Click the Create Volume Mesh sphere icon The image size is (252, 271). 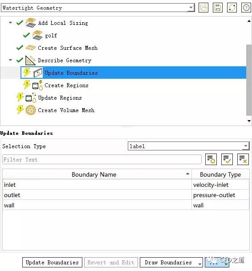tap(31, 110)
